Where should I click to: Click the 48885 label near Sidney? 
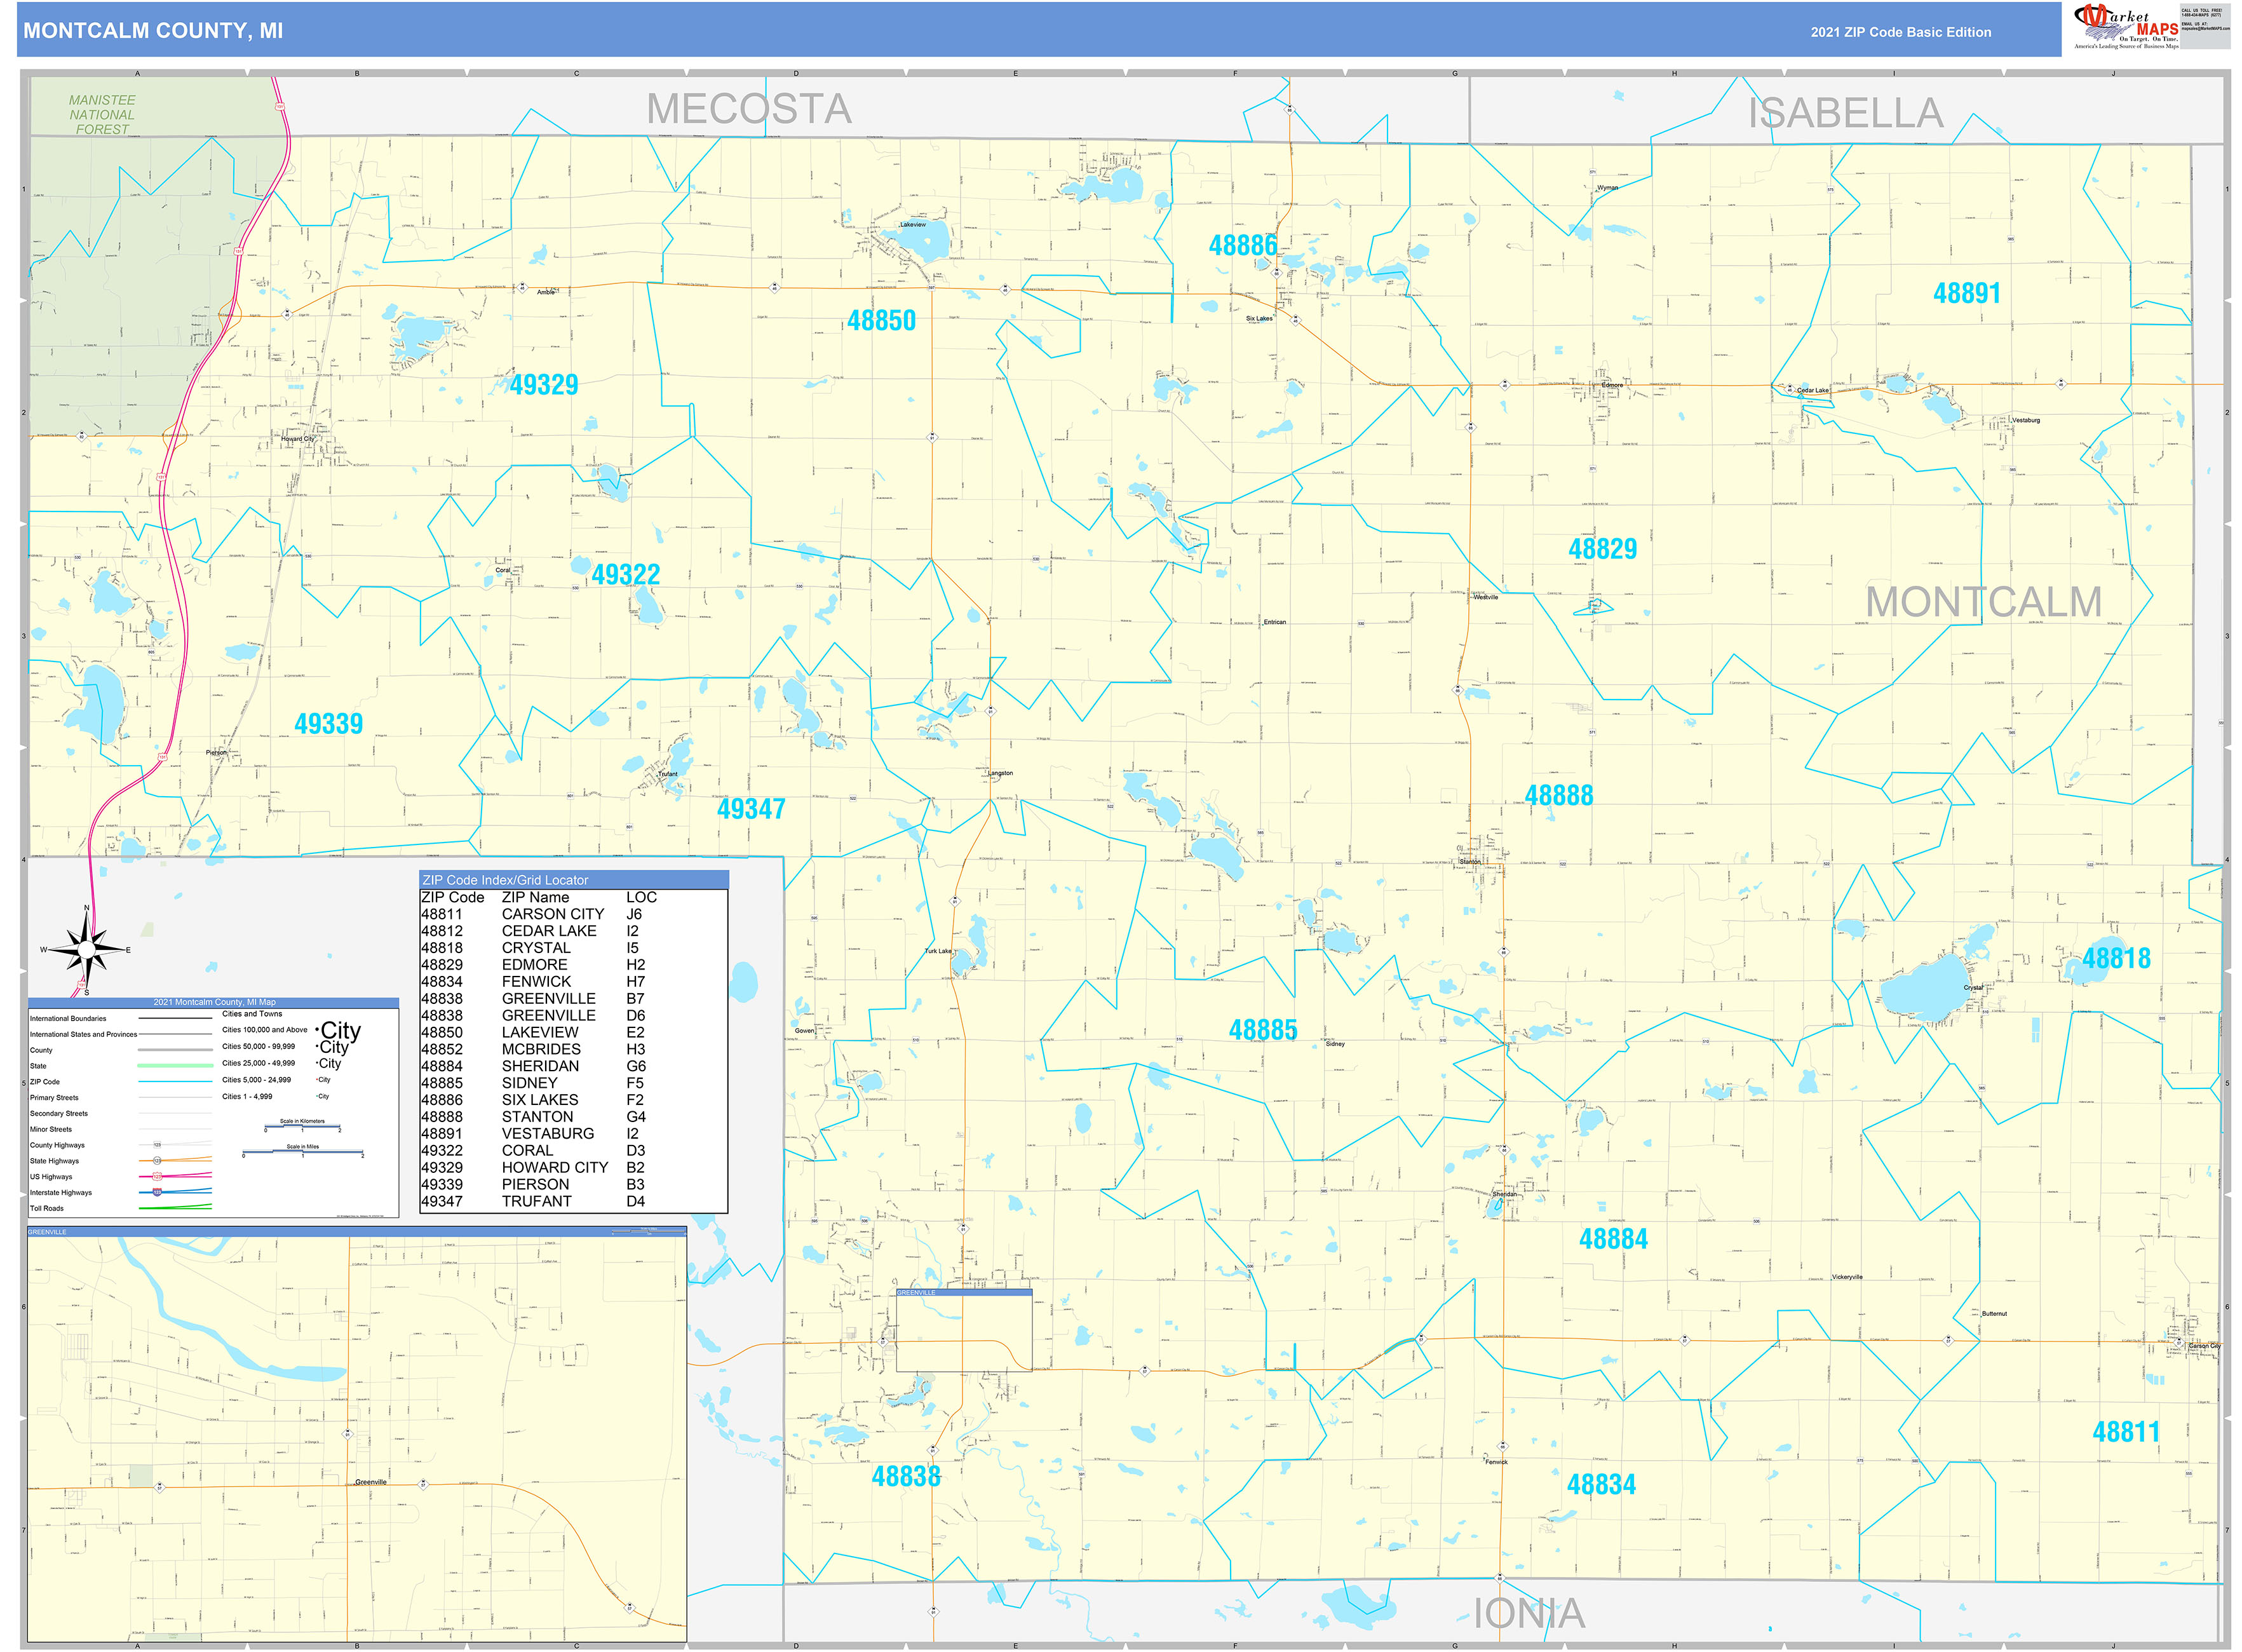click(1264, 1027)
